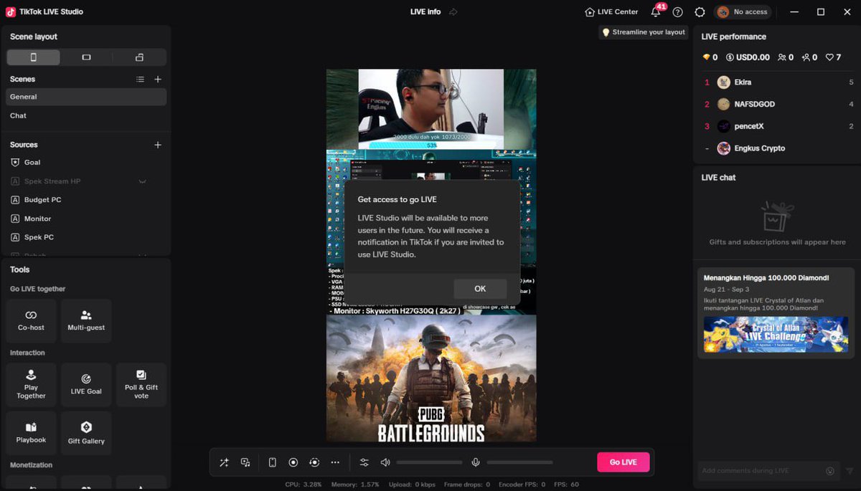Mute the microphone in the bottom toolbar
The height and width of the screenshot is (491, 861).
(476, 462)
